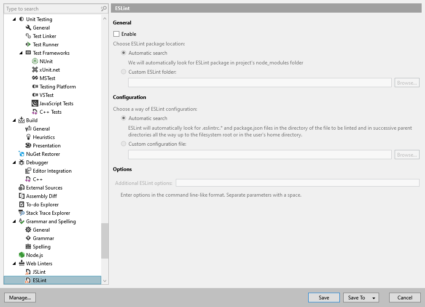
Task: Click the NuGet Restorer icon
Action: click(21, 154)
